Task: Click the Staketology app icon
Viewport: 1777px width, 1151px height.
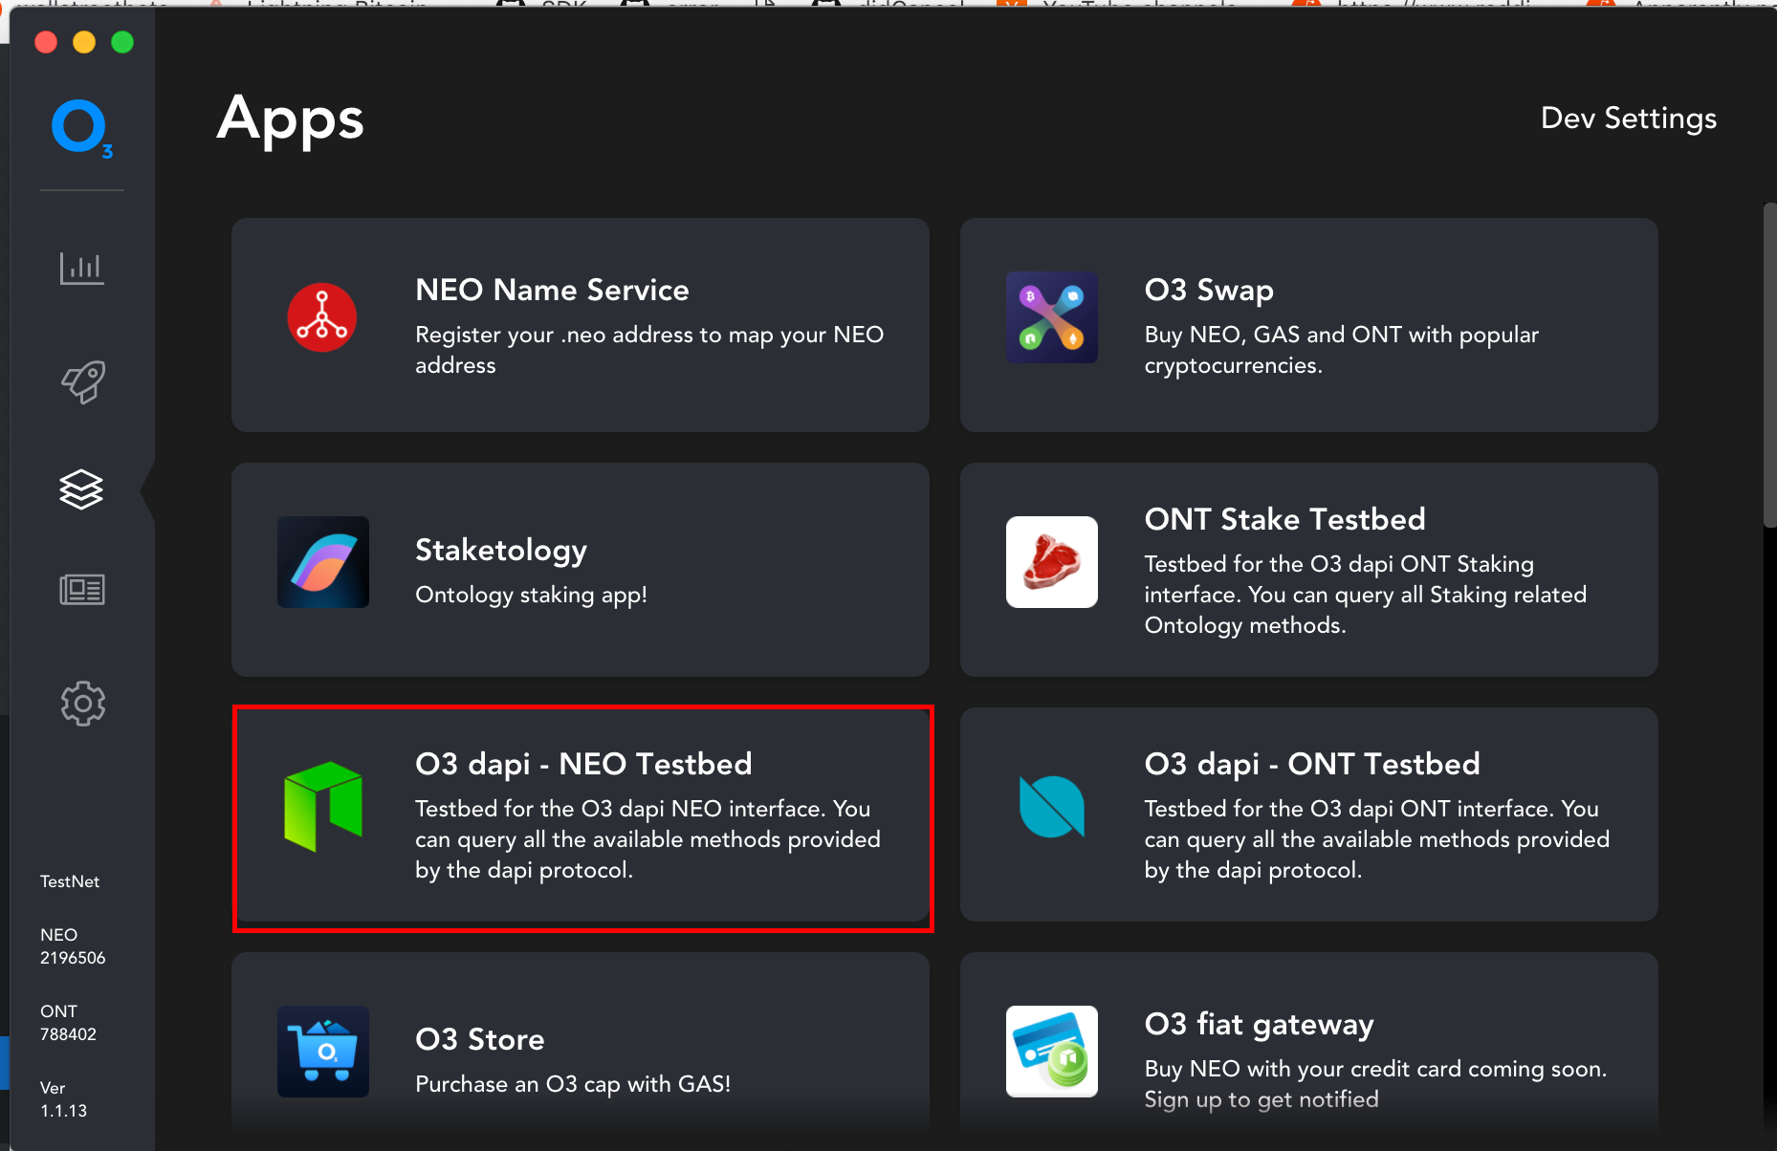Action: tap(323, 562)
